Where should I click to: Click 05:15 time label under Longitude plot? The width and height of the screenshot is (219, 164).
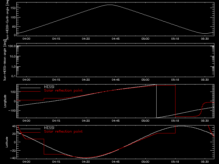tap(175, 121)
